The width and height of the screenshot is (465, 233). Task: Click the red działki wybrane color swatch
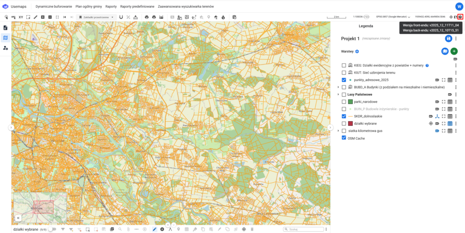click(x=350, y=124)
